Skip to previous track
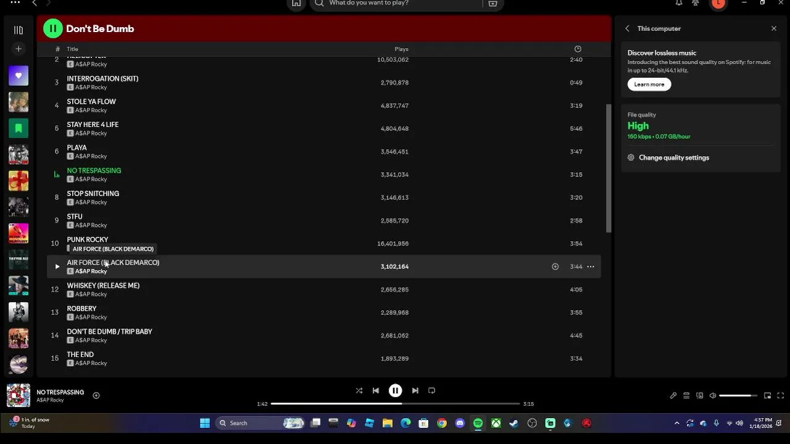The width and height of the screenshot is (790, 444). [375, 390]
